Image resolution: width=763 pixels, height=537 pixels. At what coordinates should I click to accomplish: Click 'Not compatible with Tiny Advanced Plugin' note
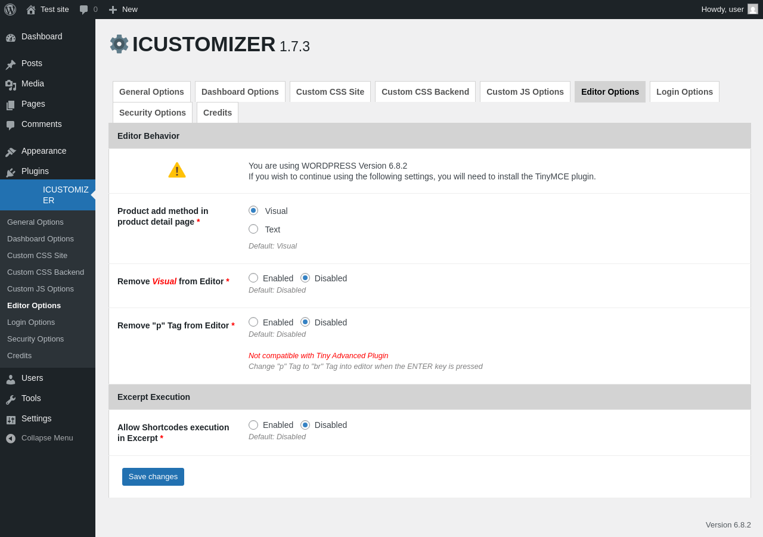pos(318,356)
